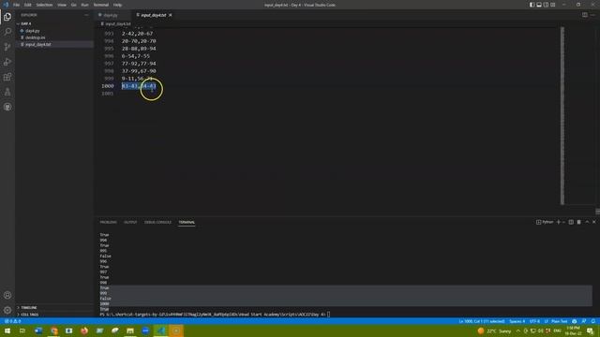Click the Ln 1000, Col 1 status
The height and width of the screenshot is (337, 600).
point(481,321)
